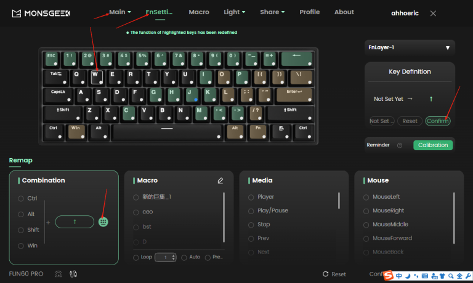Select the Esc key on keyboard
The height and width of the screenshot is (283, 473).
click(x=51, y=59)
